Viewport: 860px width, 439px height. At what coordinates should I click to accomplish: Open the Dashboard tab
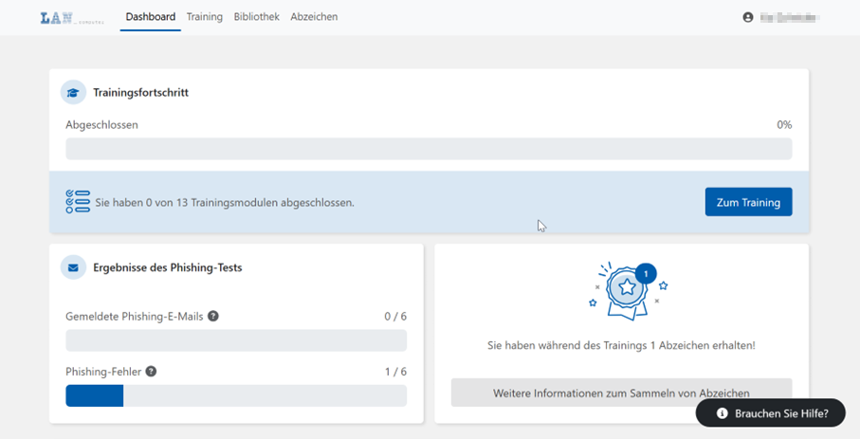(150, 17)
